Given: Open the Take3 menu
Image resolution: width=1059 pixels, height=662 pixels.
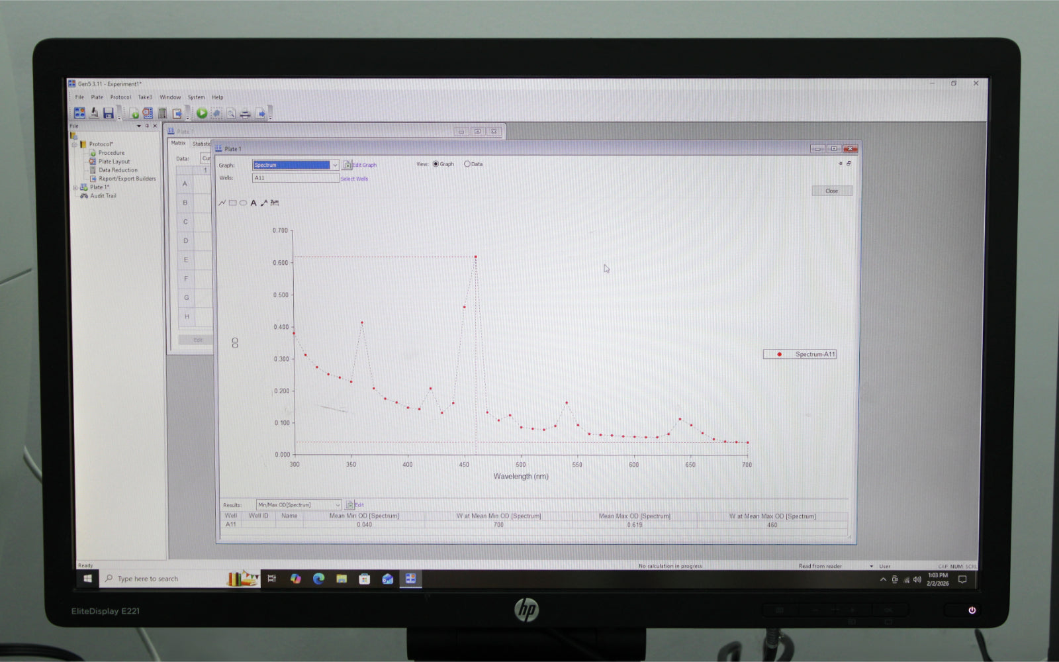Looking at the screenshot, I should pos(145,97).
